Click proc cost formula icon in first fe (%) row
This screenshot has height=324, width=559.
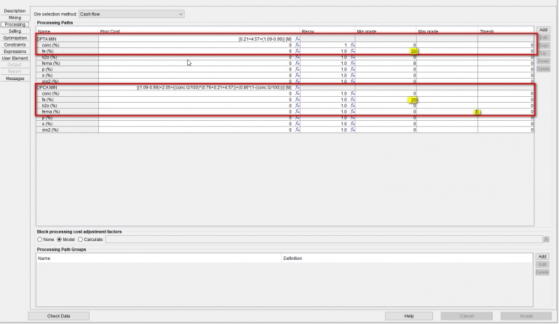(x=297, y=51)
